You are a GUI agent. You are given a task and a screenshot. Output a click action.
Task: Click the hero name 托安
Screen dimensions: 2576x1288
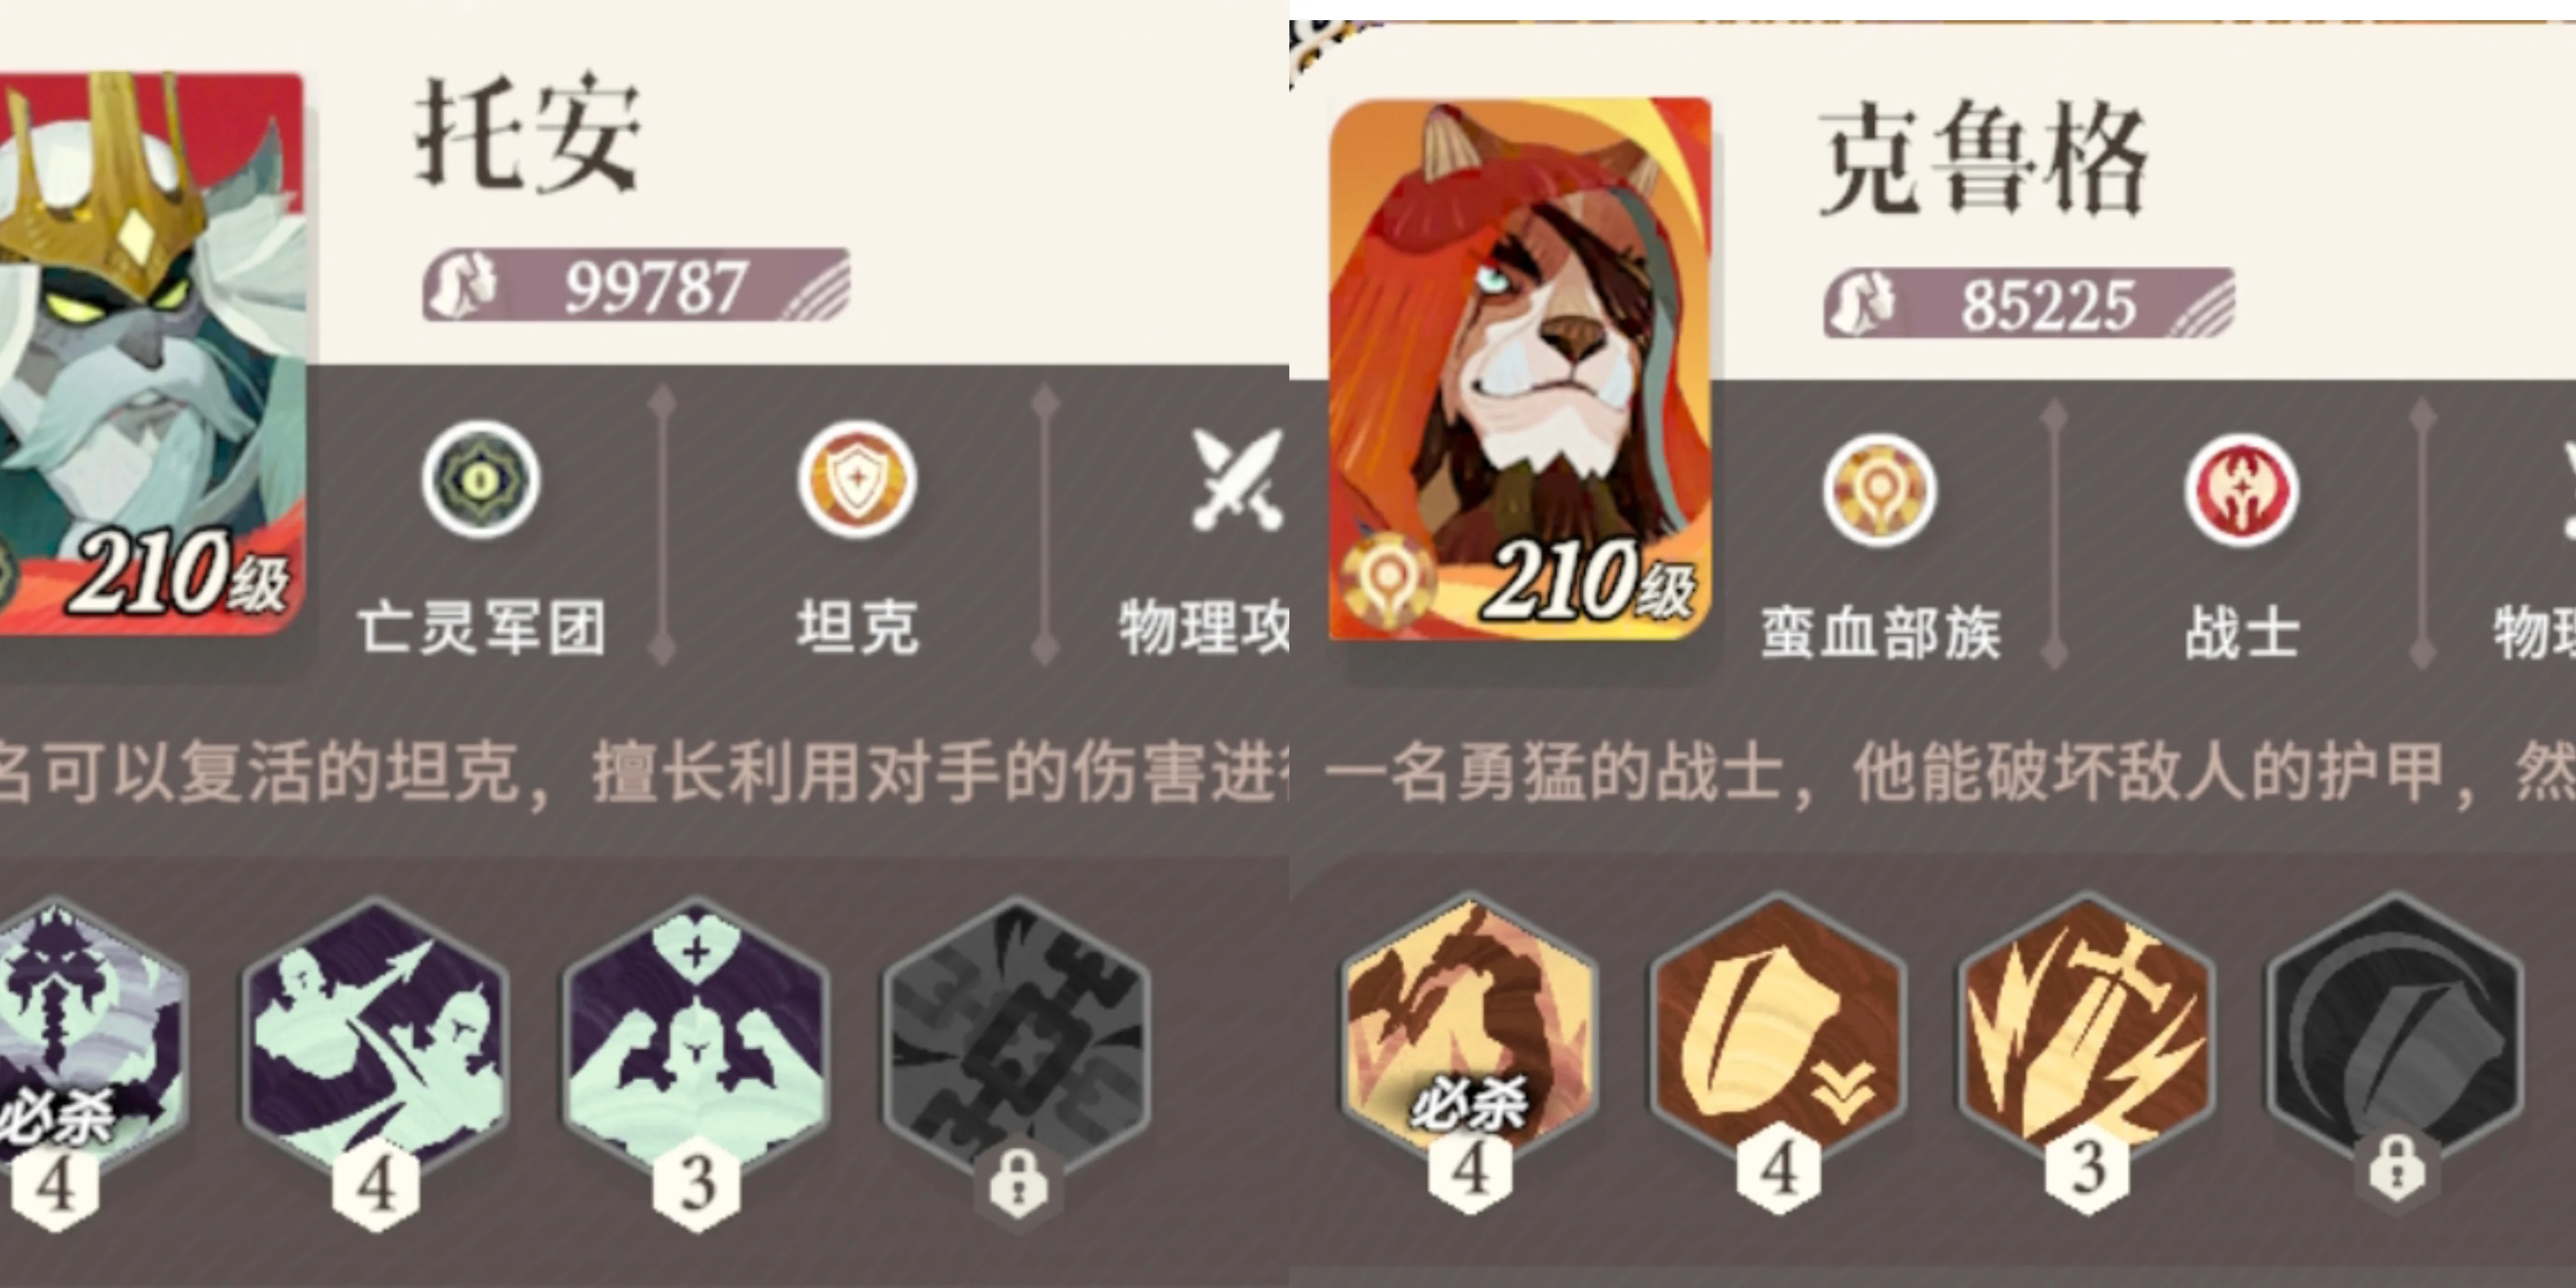tap(527, 133)
